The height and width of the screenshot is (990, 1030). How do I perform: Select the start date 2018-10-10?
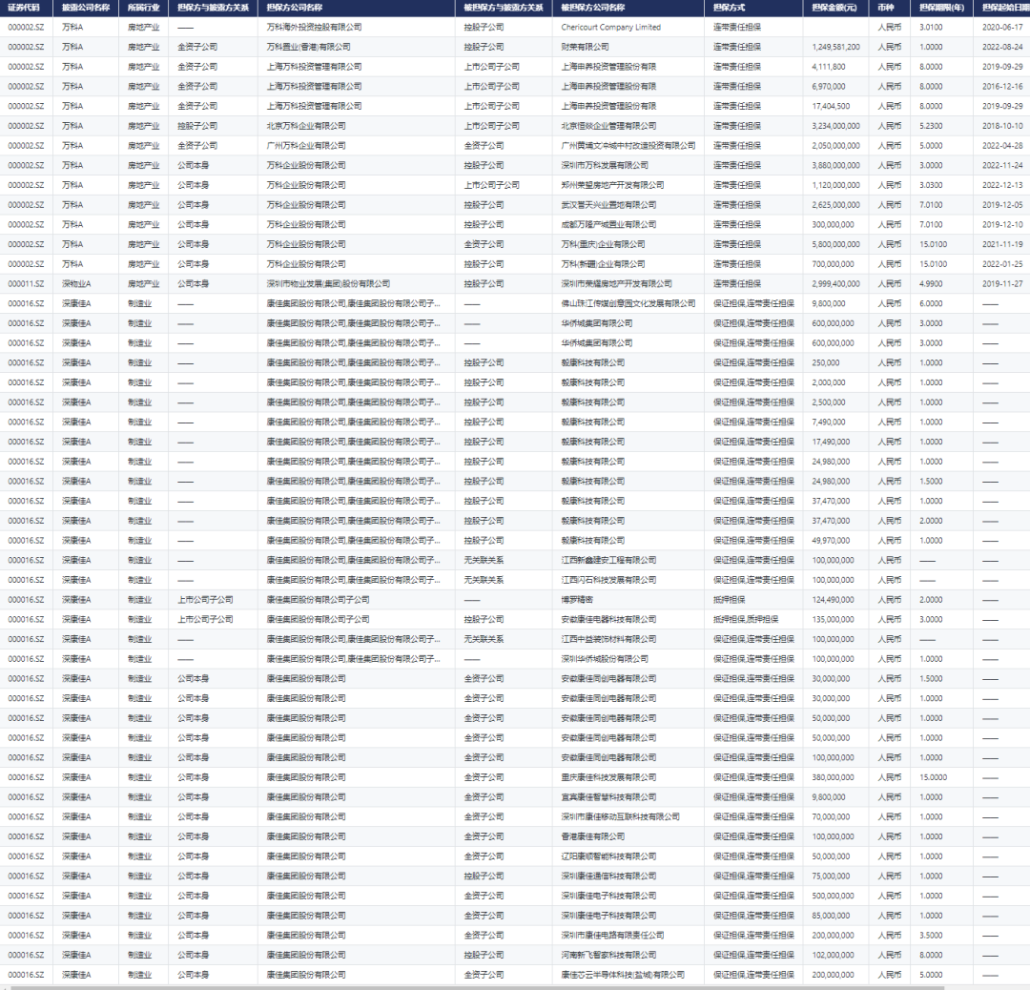(1002, 126)
